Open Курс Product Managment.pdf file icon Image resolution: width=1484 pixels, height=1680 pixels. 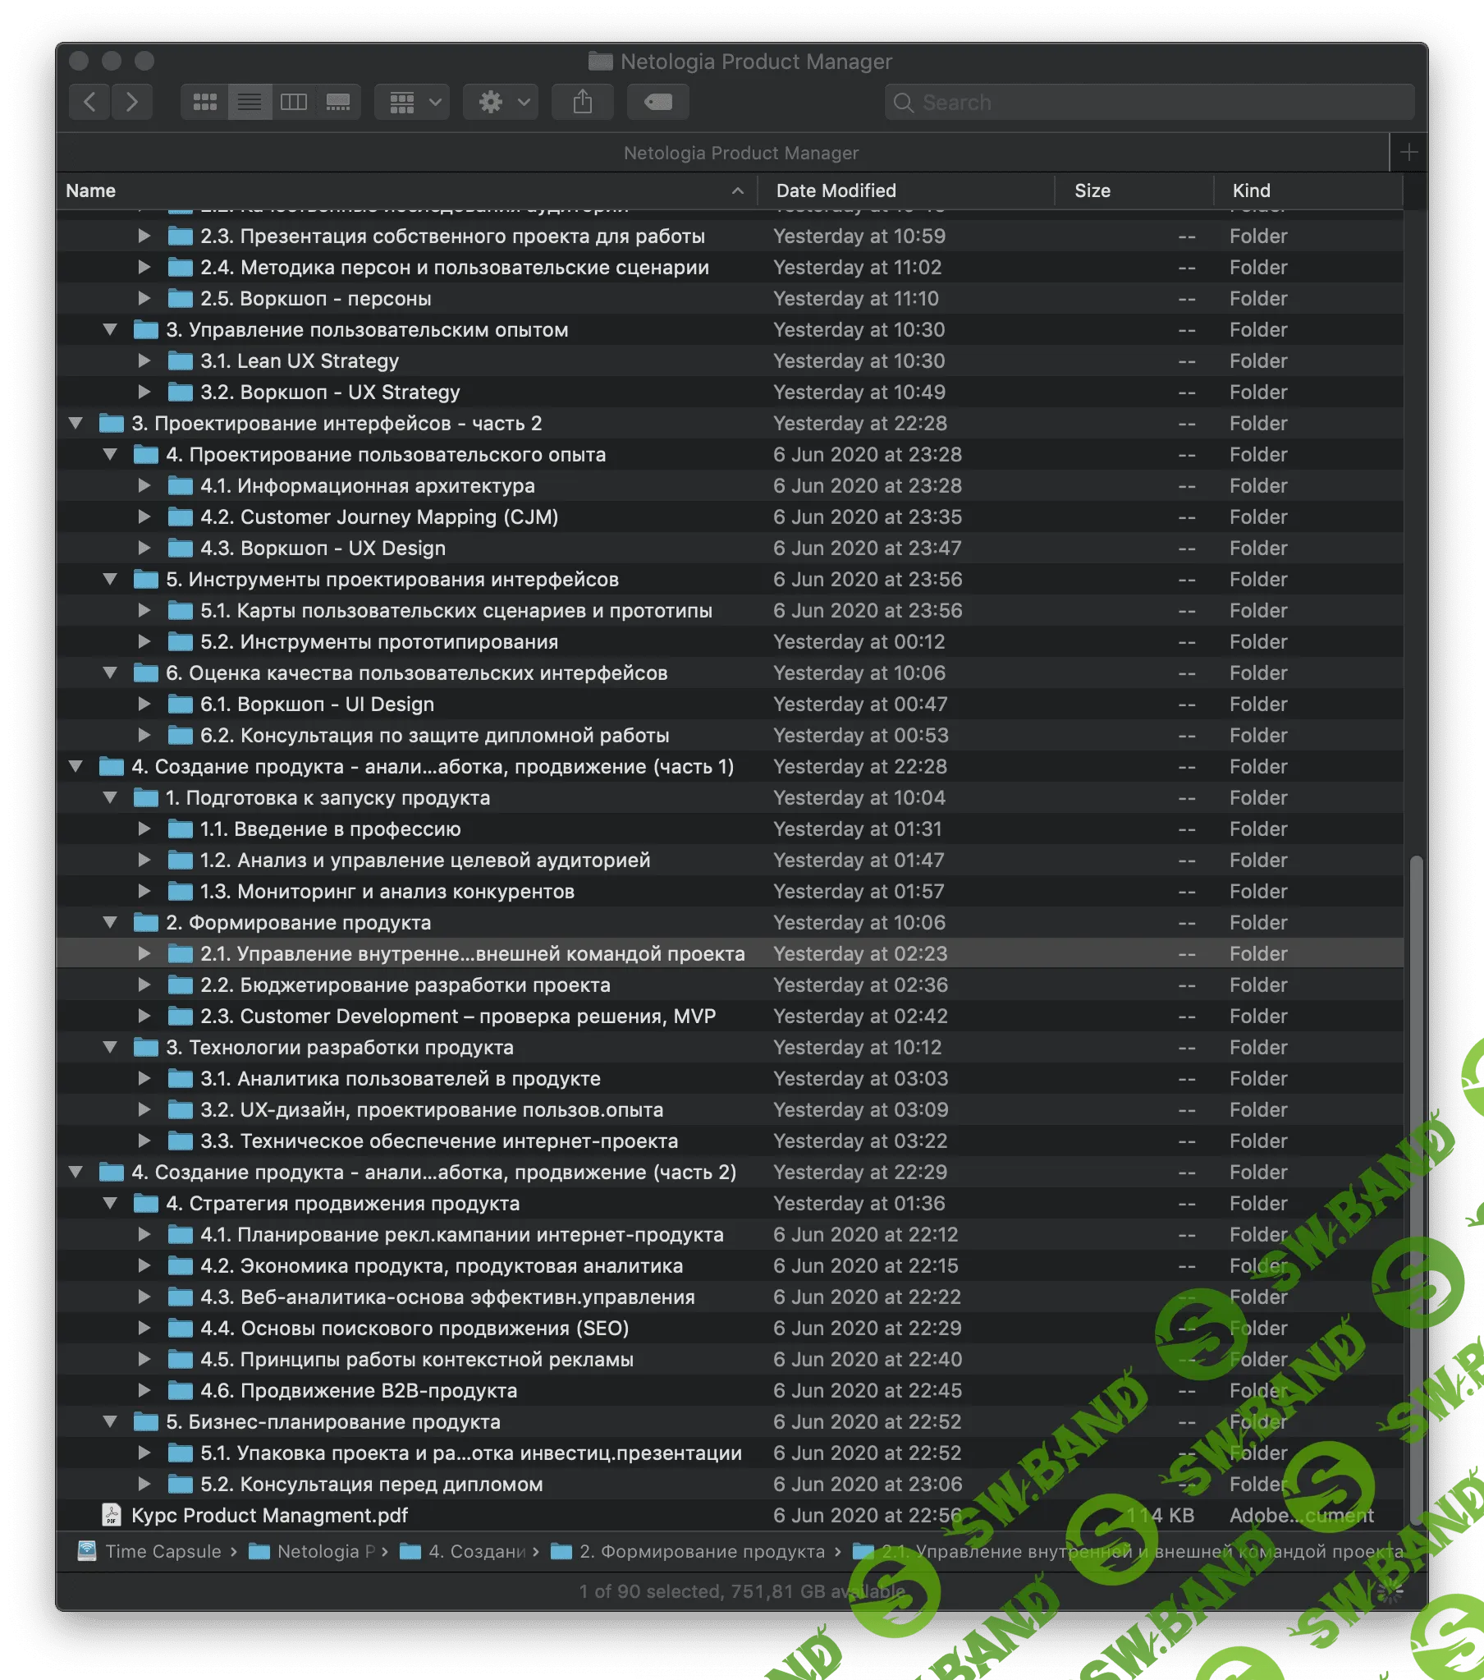coord(111,1515)
